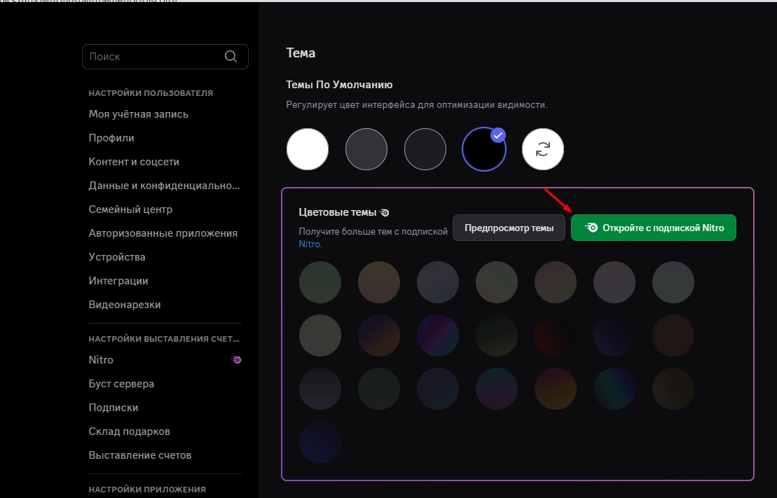The image size is (777, 498).
Task: Open Данные и конфиденциальность settings
Action: coord(164,186)
